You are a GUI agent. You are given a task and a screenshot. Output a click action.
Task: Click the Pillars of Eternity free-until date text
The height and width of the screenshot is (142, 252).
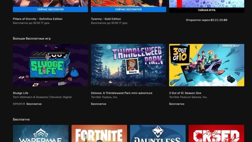click(31, 23)
